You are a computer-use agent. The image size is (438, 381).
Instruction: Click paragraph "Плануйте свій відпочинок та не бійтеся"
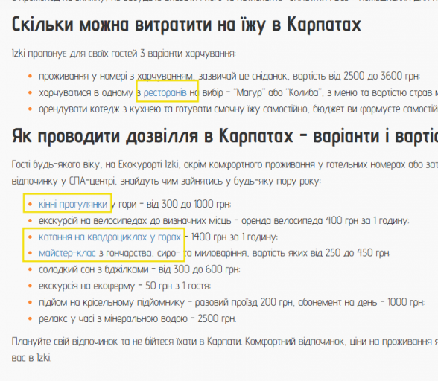point(225,350)
